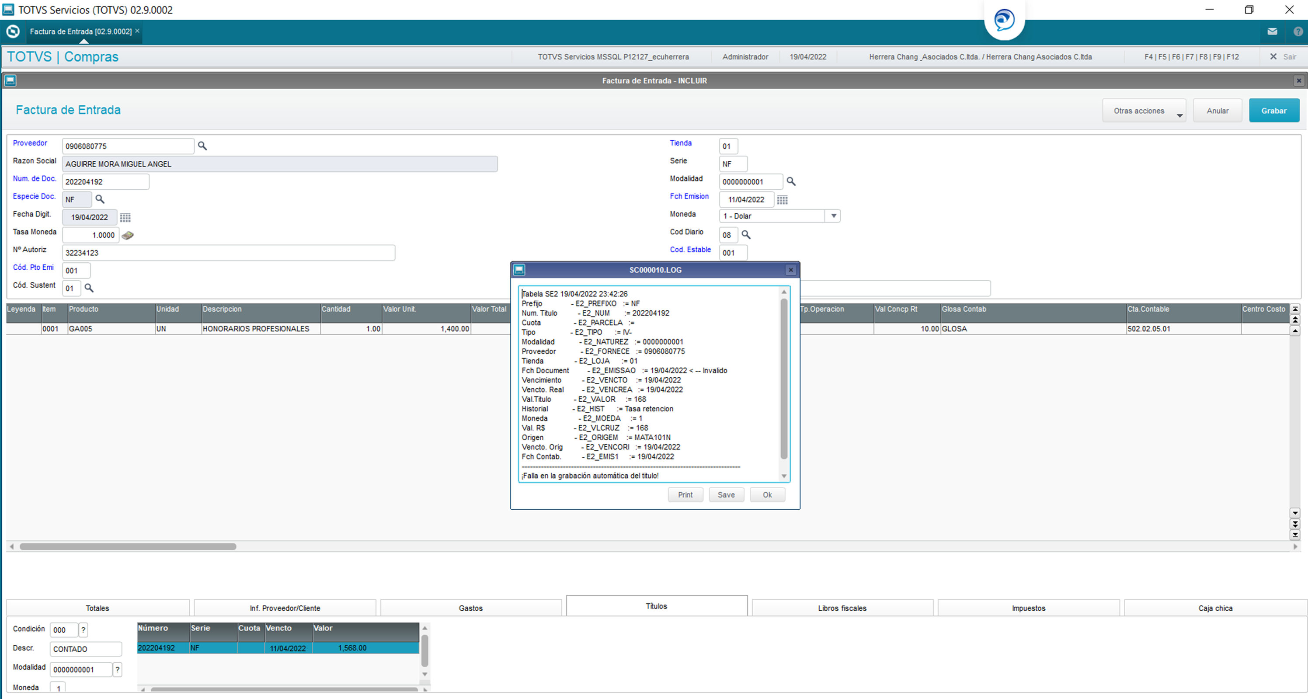Image resolution: width=1308 pixels, height=699 pixels.
Task: Open the chat assistant bubble icon
Action: 1004,20
